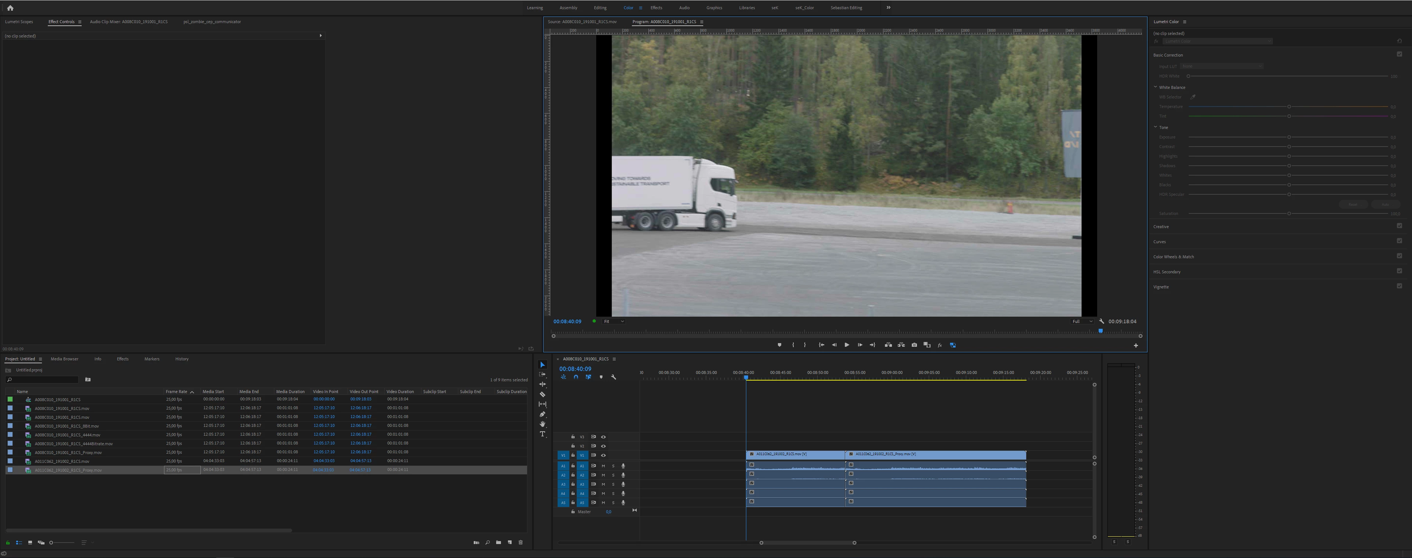Select the Pen tool in tools panel
1412x558 pixels.
coord(542,414)
